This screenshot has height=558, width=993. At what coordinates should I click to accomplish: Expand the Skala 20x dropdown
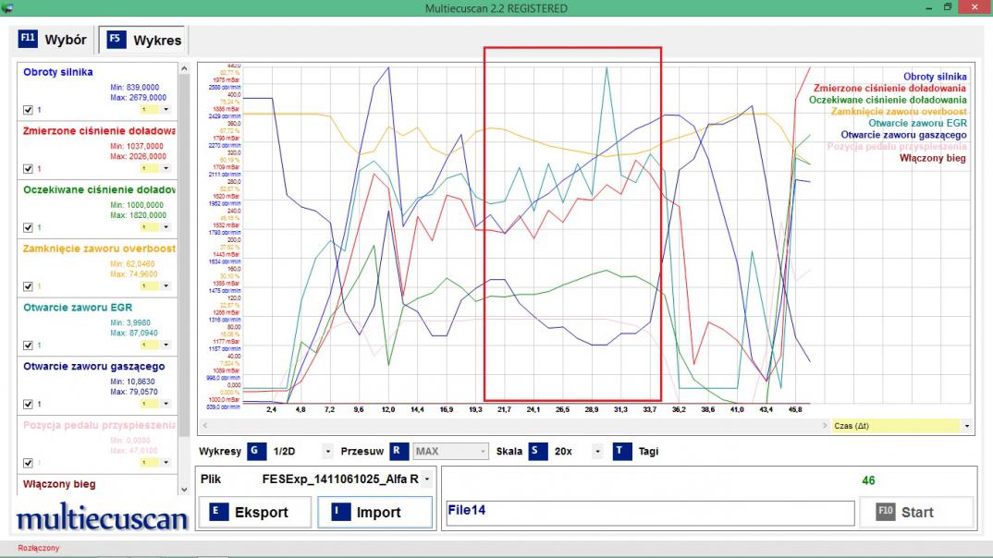[x=596, y=452]
